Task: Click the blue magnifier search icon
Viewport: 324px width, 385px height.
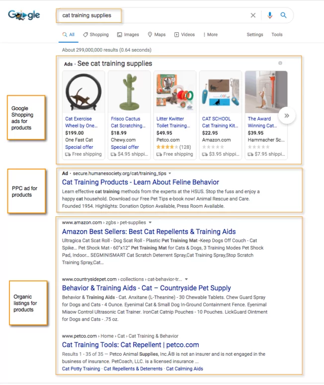Action: pyautogui.click(x=284, y=15)
